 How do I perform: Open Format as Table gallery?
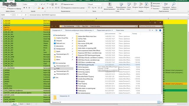121,6
